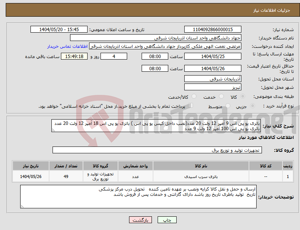Click the شهر محل تحویل field تبریز
The height and width of the screenshot is (230, 300).
click(213, 87)
